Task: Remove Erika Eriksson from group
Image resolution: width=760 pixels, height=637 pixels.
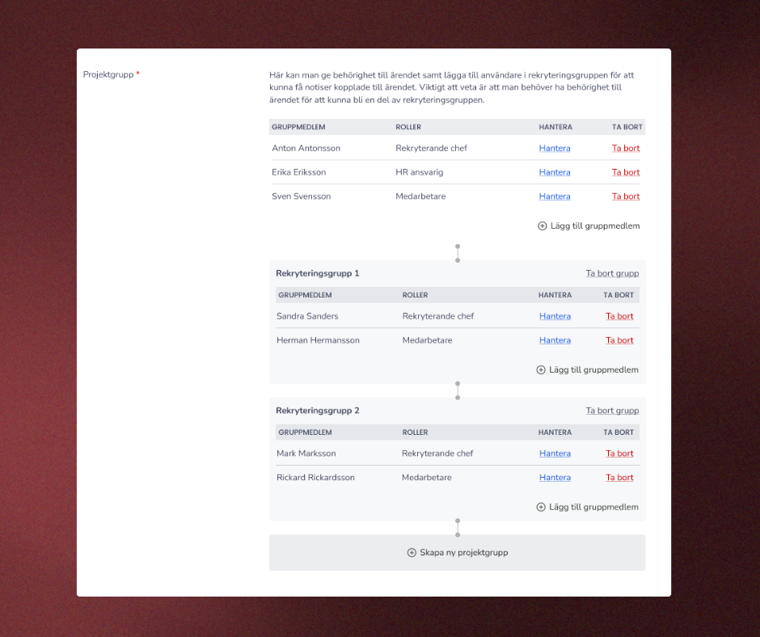Action: [626, 173]
